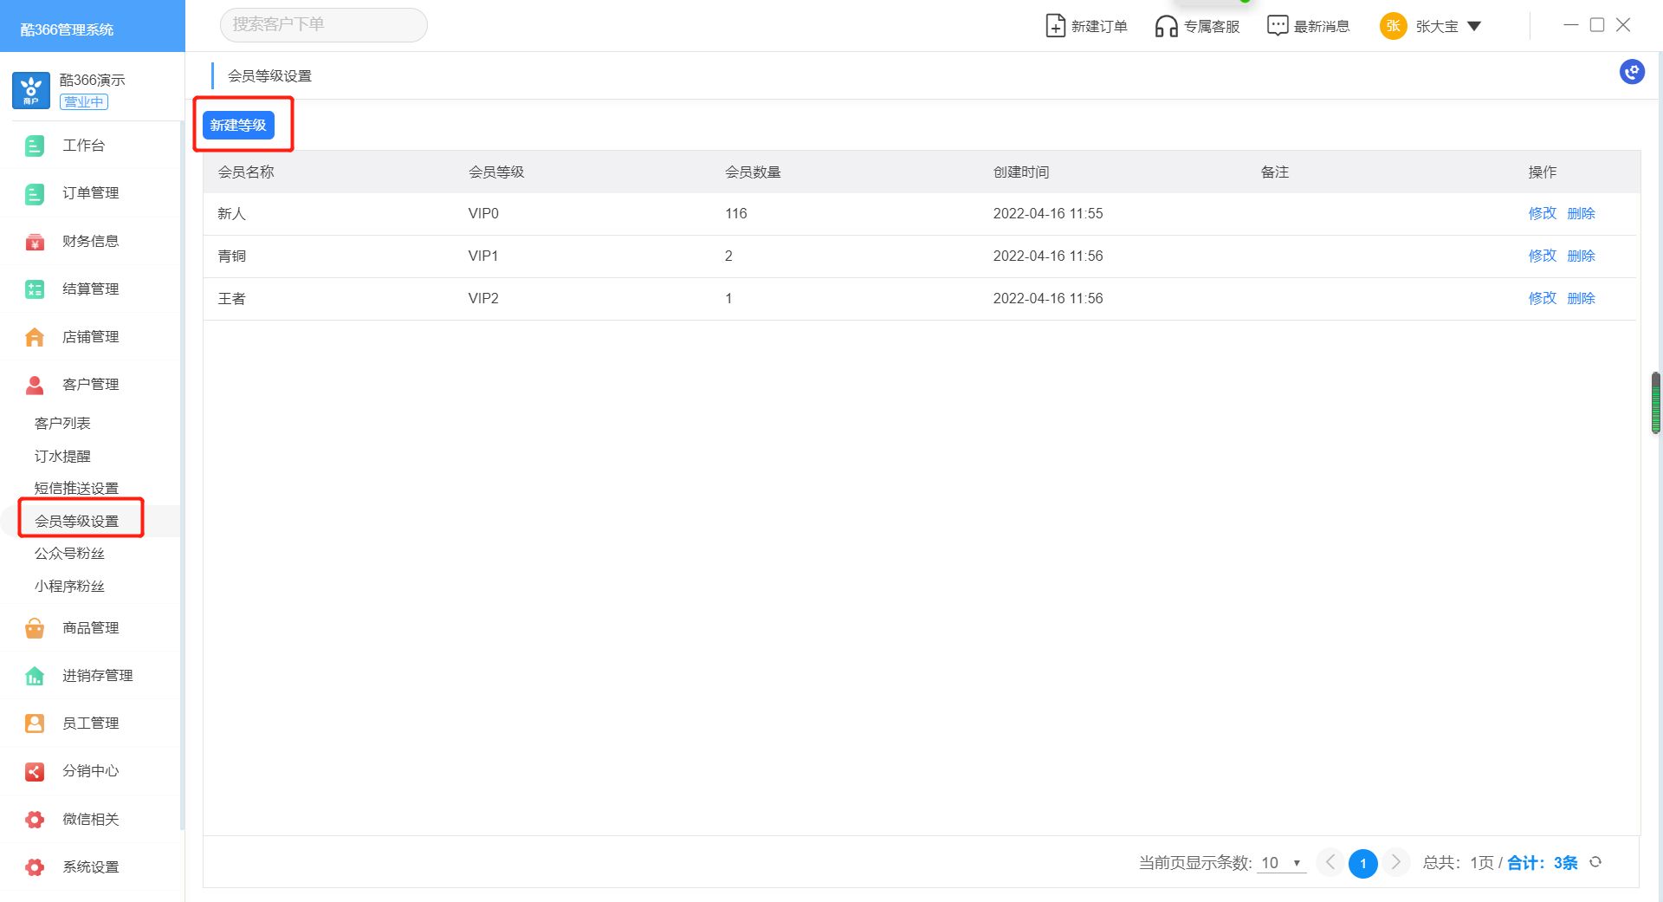
Task: Open 商品管理 shopping bag icon
Action: pos(35,628)
